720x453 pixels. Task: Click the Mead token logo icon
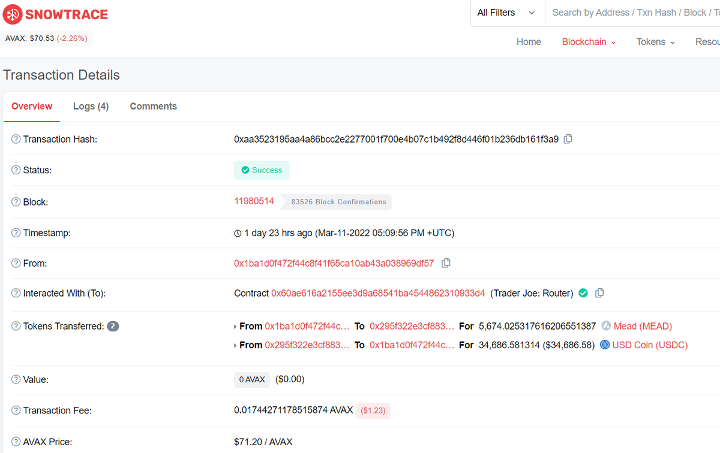606,327
